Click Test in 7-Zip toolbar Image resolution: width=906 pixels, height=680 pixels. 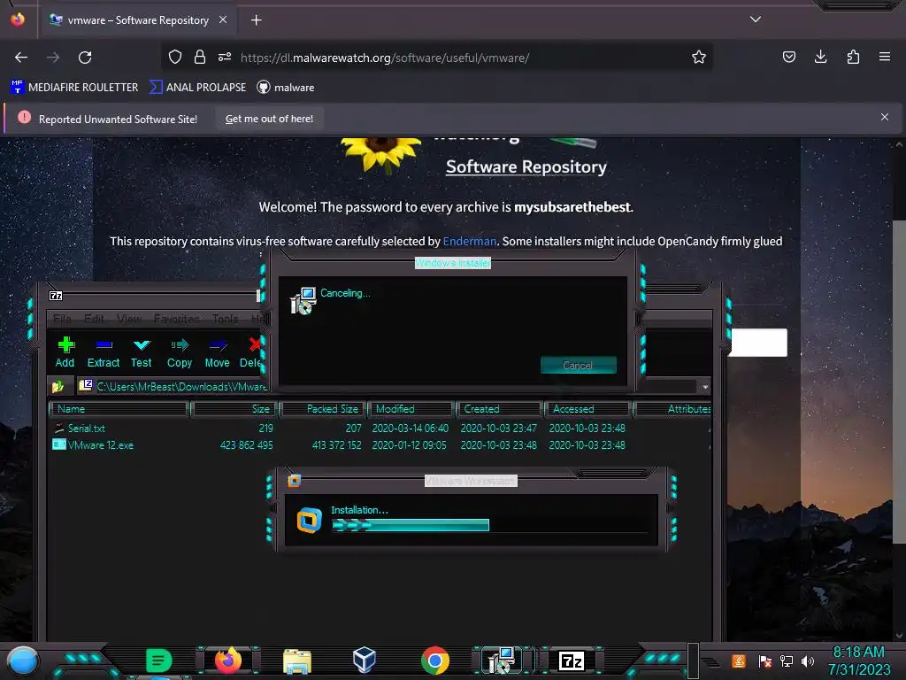pyautogui.click(x=141, y=352)
